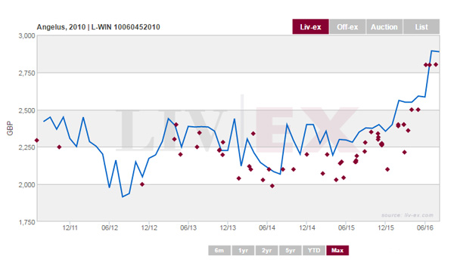Click the 2,500 y-axis label
Screen dimensions: 454x272
click(x=26, y=110)
